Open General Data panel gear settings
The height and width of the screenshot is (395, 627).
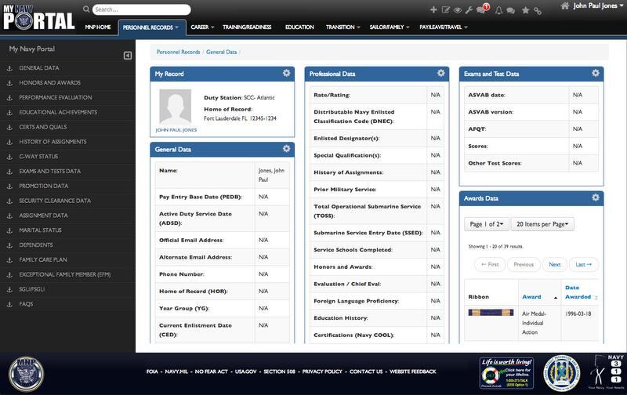pos(286,148)
